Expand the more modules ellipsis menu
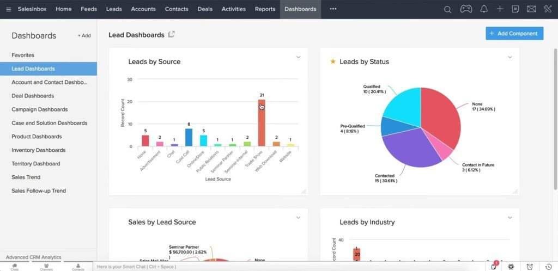 point(333,9)
